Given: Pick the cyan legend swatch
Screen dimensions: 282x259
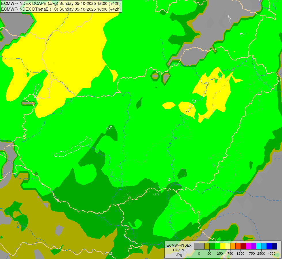Looking at the screenshot, I should click(259, 246).
